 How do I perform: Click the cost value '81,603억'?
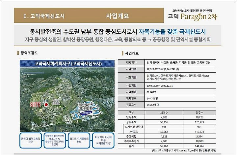tap(152, 92)
